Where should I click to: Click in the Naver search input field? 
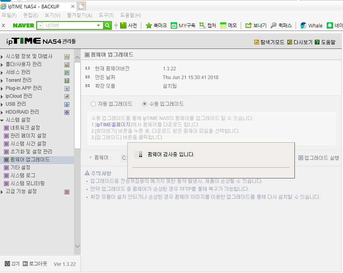coord(70,25)
